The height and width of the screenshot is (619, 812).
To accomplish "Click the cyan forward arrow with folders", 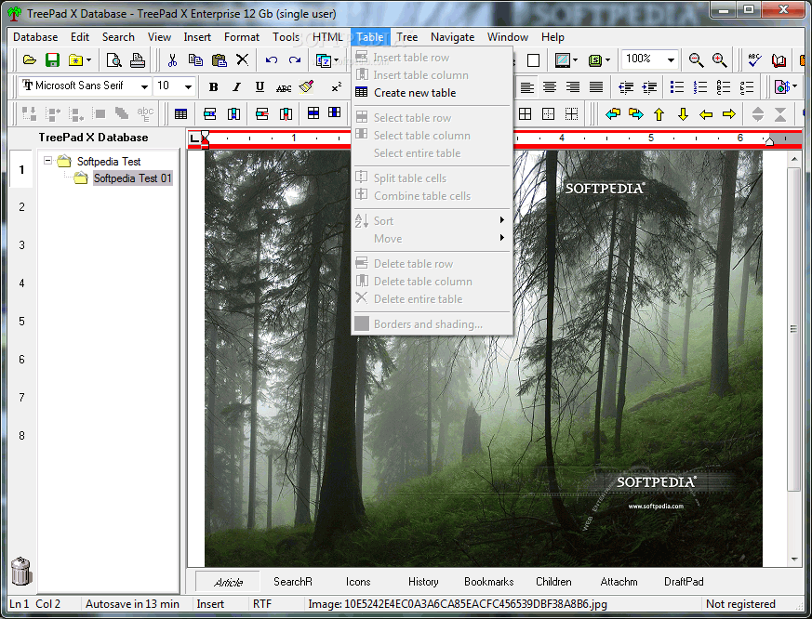I will (x=636, y=114).
